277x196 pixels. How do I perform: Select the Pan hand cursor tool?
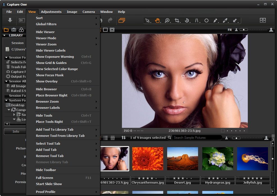(x=157, y=20)
